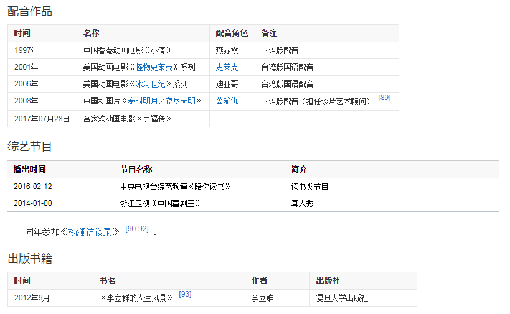This screenshot has height=314, width=510.
Task: Select the 备注 column header
Action: point(269,33)
